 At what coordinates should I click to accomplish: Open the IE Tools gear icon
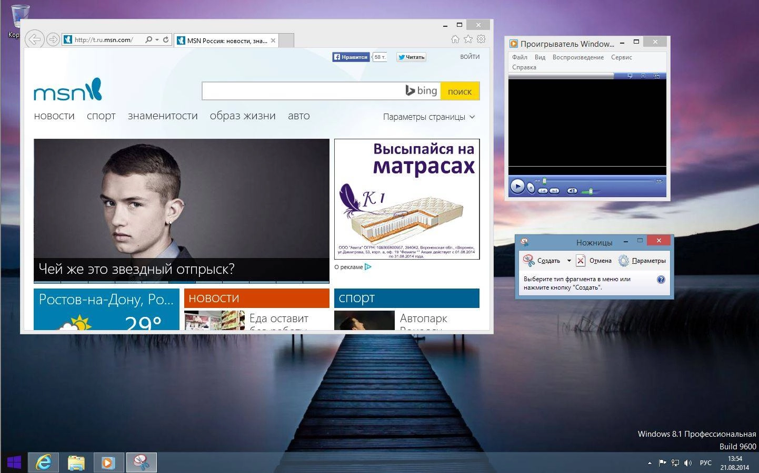coord(481,39)
